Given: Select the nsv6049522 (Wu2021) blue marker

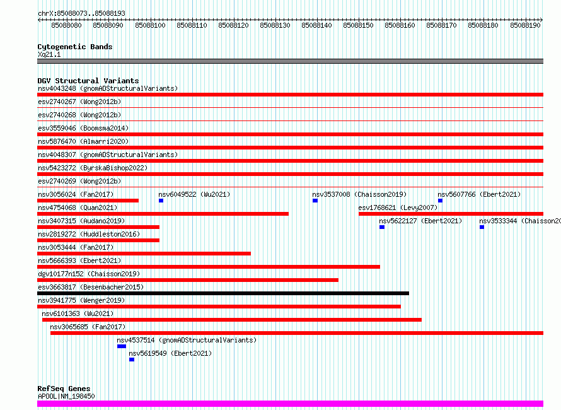Looking at the screenshot, I should (161, 201).
